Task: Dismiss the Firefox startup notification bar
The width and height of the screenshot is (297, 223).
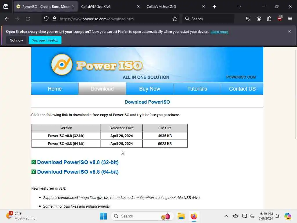Action: [x=290, y=31]
